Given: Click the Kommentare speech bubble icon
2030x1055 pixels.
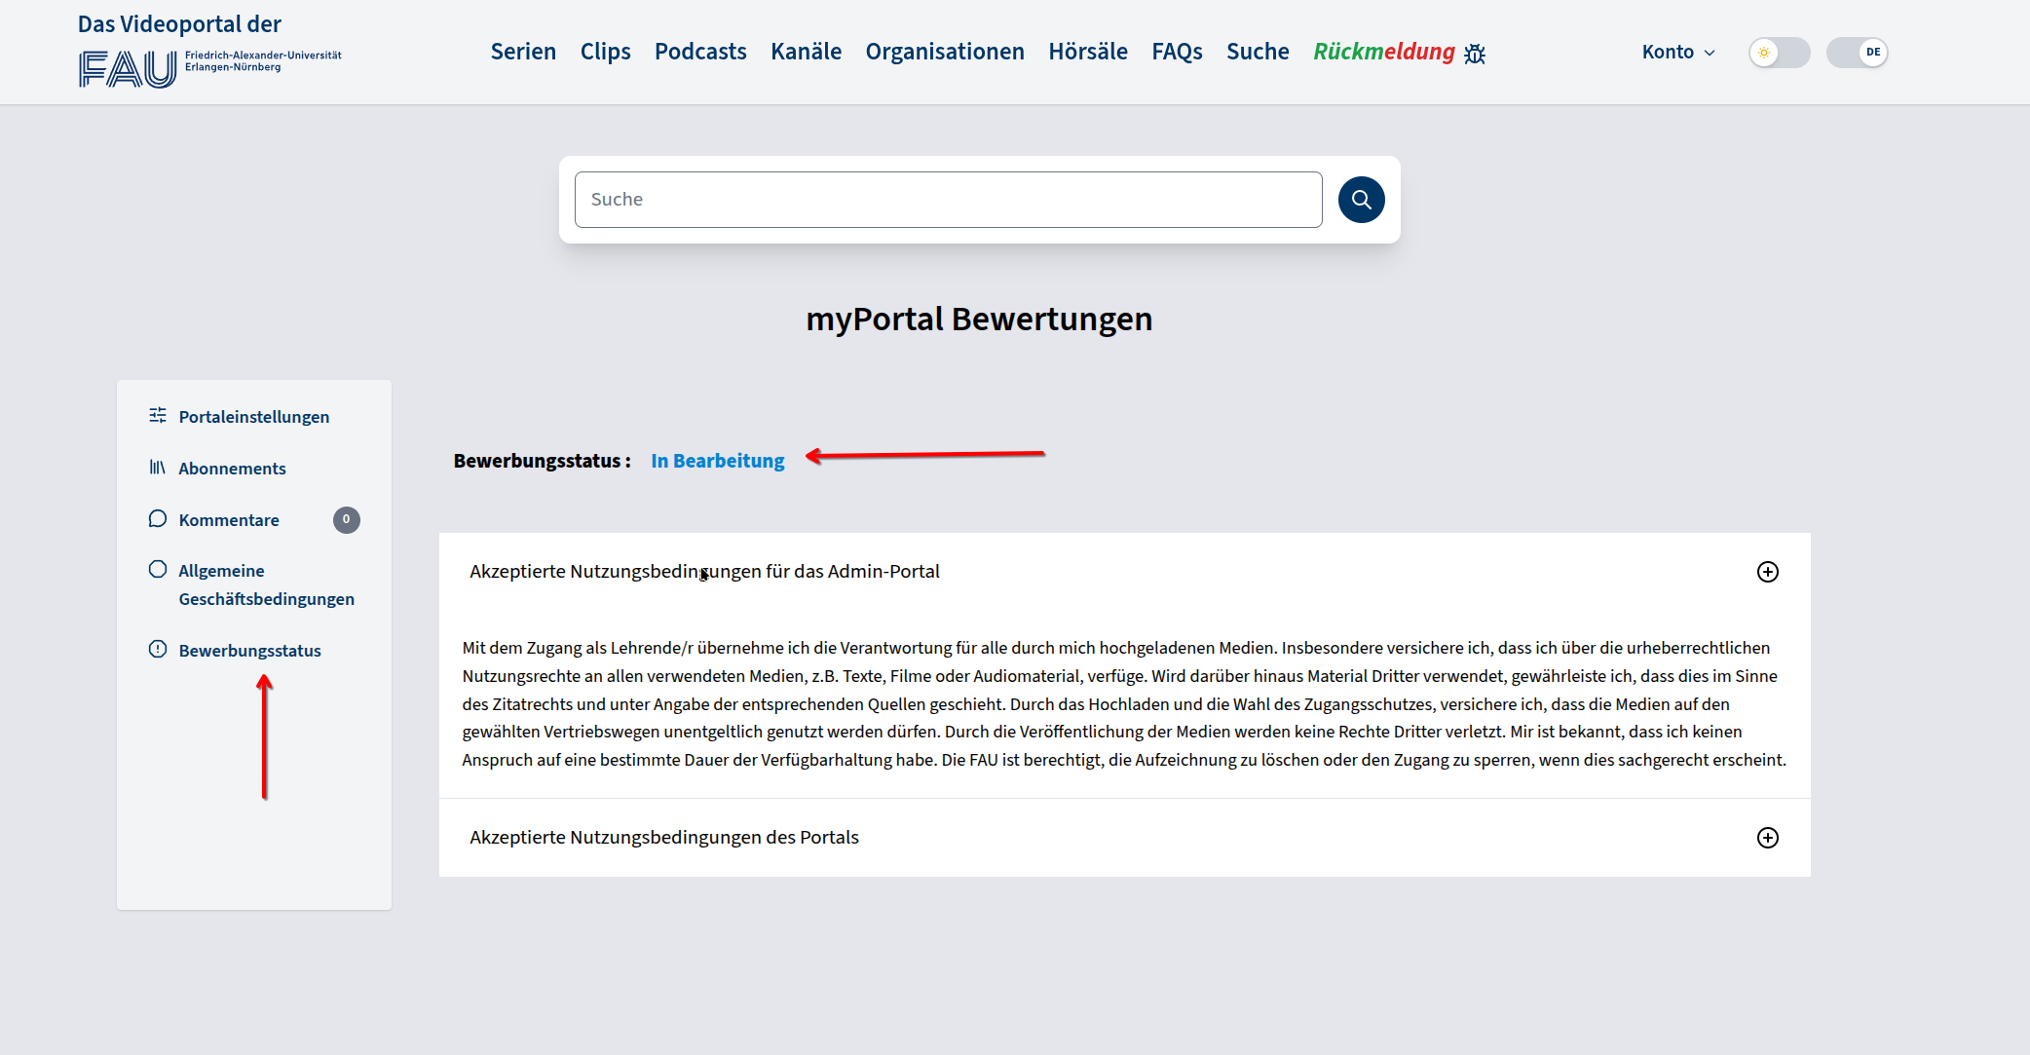Looking at the screenshot, I should coord(158,519).
